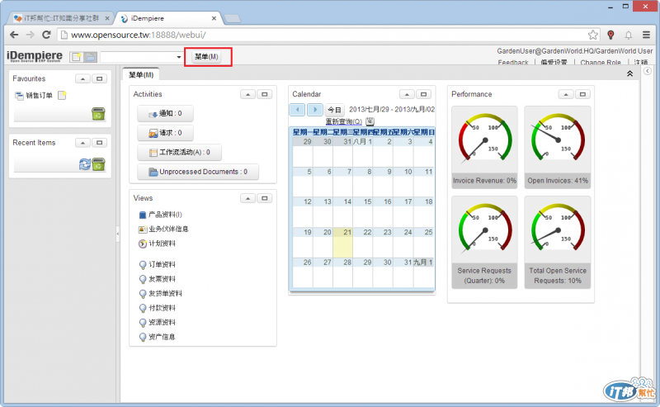The width and height of the screenshot is (660, 407).
Task: Select day 14 in the calendar
Action: [342, 212]
